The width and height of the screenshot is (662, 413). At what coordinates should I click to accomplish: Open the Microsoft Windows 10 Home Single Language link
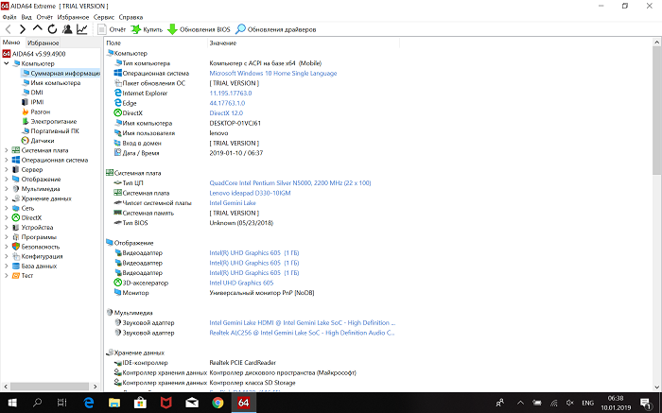click(273, 73)
